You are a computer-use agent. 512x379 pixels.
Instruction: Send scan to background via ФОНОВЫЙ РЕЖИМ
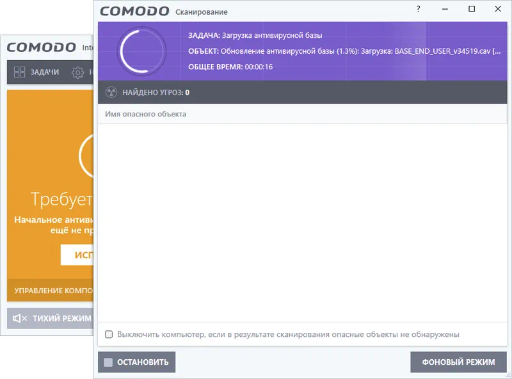(458, 362)
